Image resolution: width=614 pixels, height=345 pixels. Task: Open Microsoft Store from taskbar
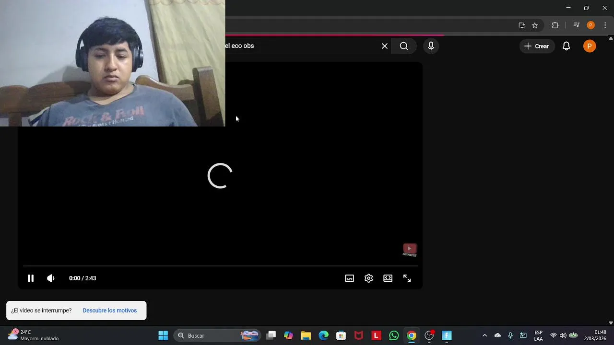341,335
